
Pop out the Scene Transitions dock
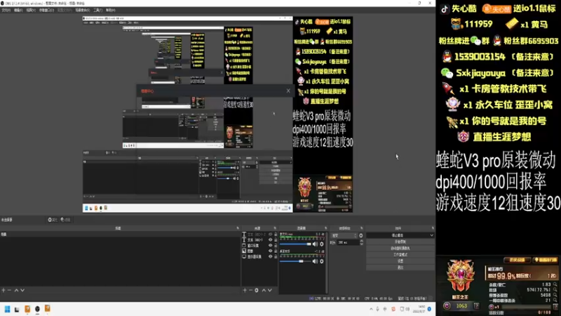[361, 228]
